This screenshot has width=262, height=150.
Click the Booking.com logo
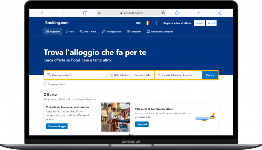point(57,23)
